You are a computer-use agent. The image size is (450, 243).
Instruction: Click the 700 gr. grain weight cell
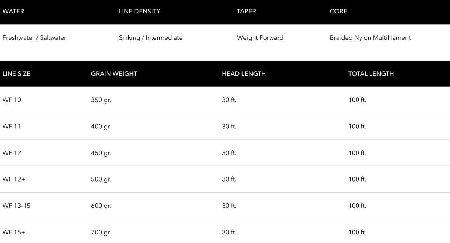[x=101, y=232]
